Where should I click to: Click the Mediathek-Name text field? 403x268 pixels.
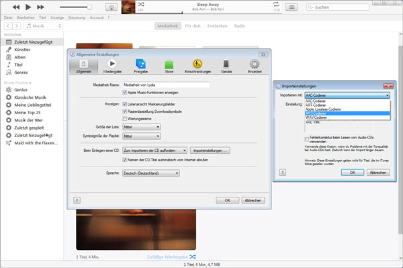tap(166, 85)
